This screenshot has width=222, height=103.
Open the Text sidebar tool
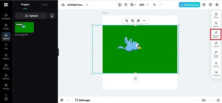6,47
